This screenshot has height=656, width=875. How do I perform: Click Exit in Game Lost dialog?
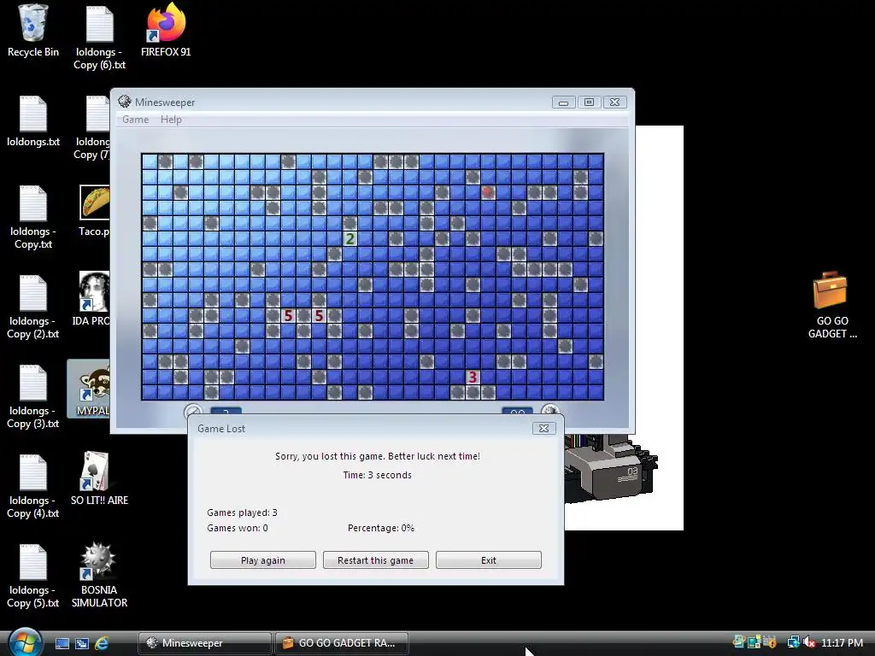click(x=488, y=560)
